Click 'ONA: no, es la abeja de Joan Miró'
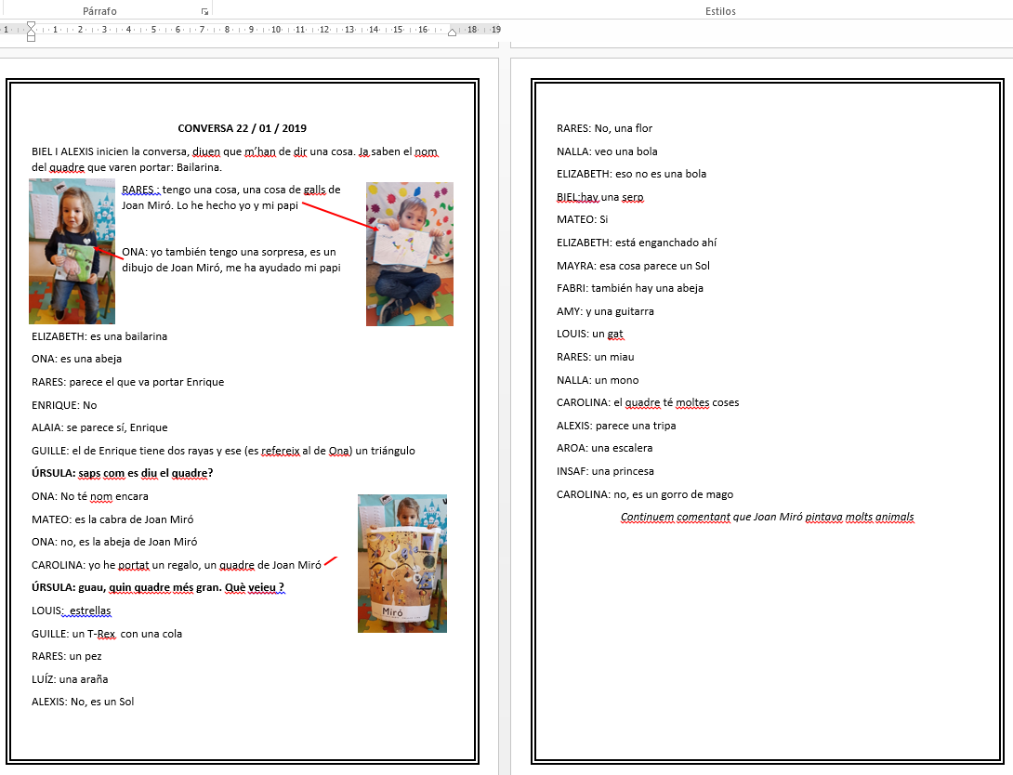The image size is (1013, 775). (114, 542)
